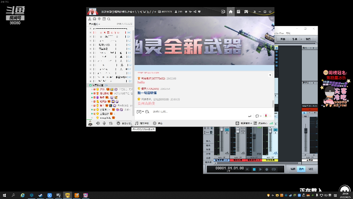
Task: Send the message with the enter arrow icon
Action: point(250,116)
